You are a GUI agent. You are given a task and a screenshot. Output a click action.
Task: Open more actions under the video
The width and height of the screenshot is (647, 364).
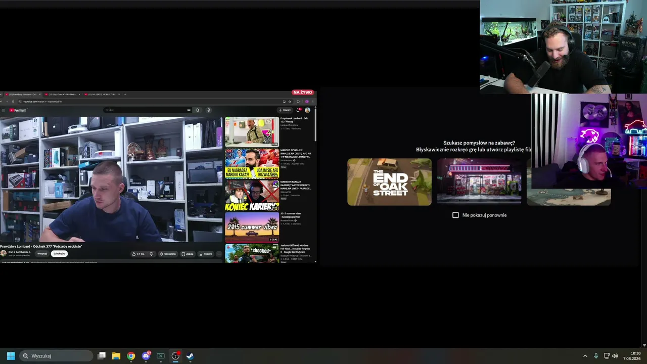click(x=219, y=254)
